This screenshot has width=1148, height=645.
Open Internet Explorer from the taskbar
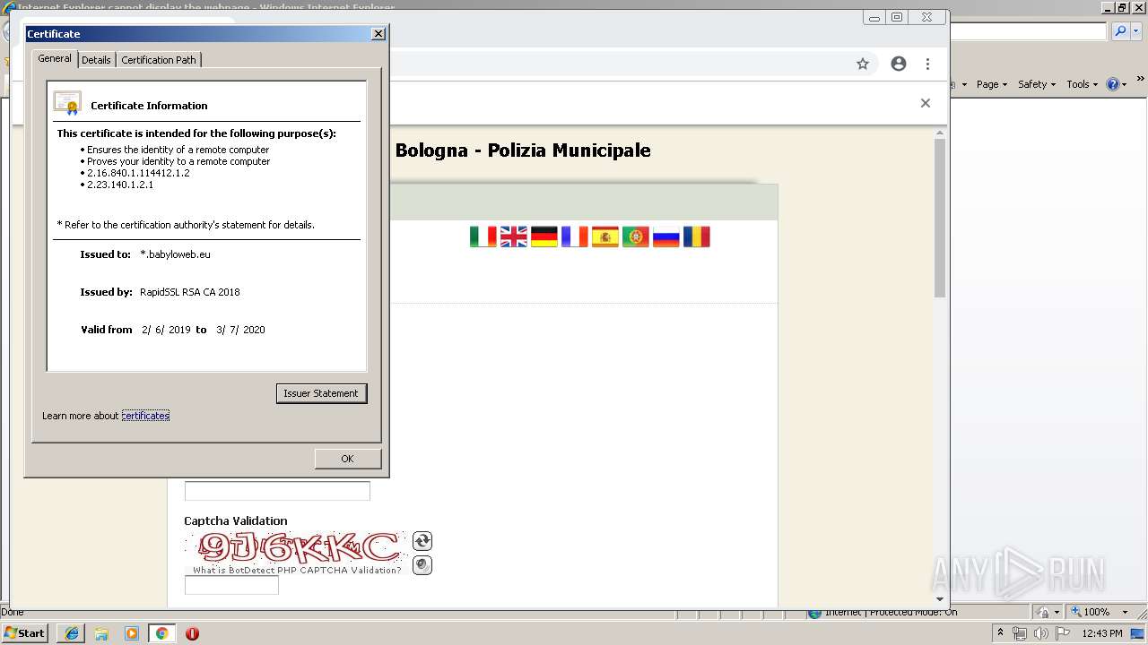tap(71, 633)
